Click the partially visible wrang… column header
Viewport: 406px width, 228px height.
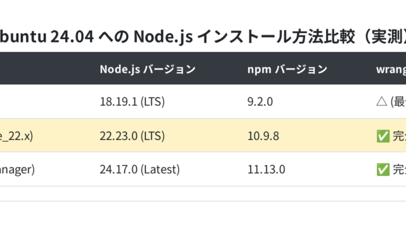pyautogui.click(x=391, y=69)
